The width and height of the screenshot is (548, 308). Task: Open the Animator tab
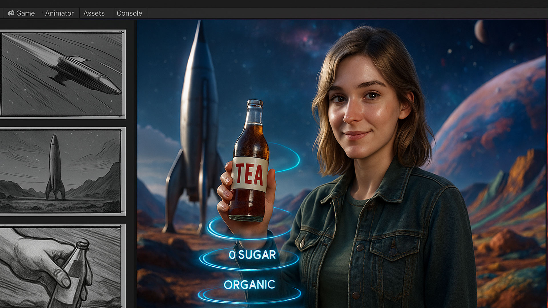[59, 13]
